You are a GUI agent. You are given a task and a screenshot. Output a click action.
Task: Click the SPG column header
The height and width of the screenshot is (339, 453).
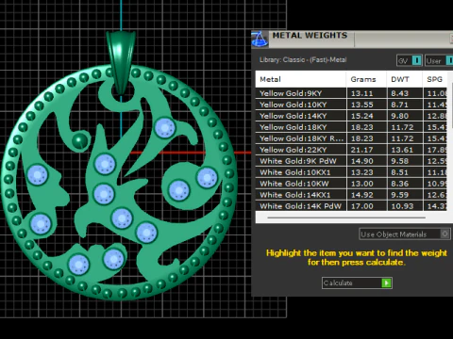[435, 79]
